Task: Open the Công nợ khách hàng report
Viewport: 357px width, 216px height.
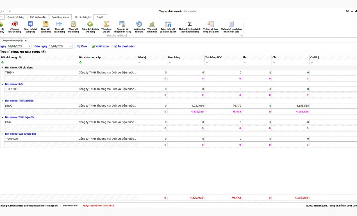Action: tap(15, 27)
